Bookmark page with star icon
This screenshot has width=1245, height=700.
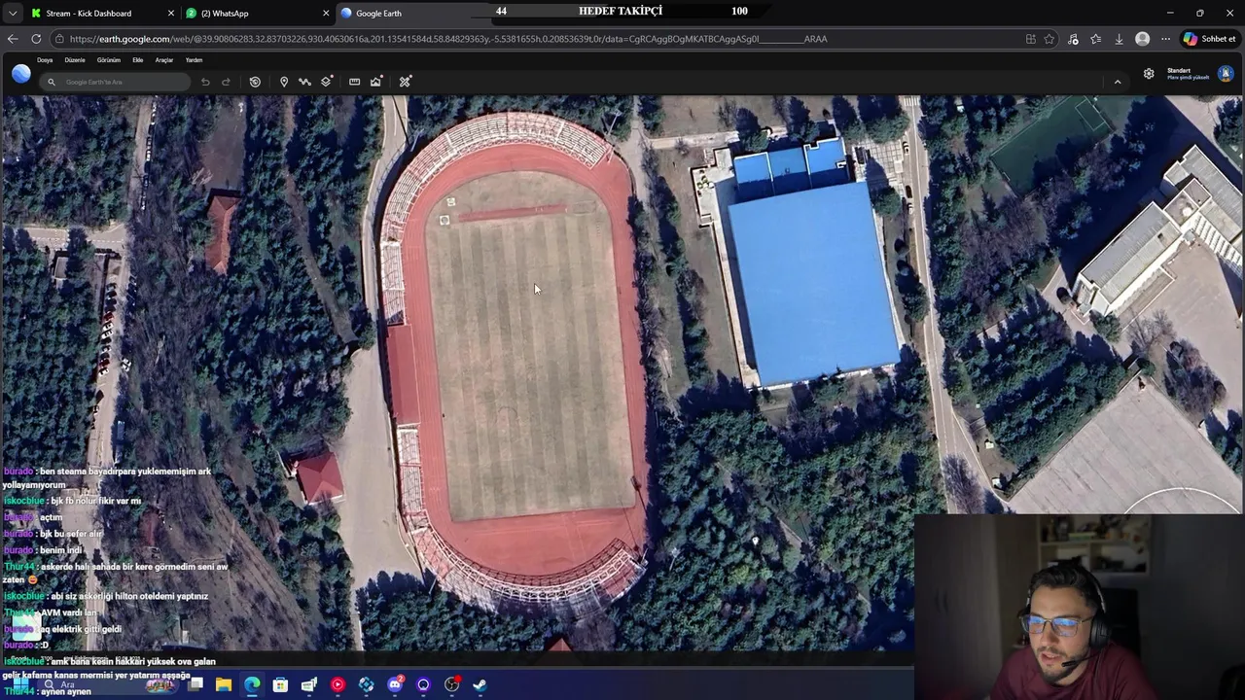click(x=1049, y=39)
